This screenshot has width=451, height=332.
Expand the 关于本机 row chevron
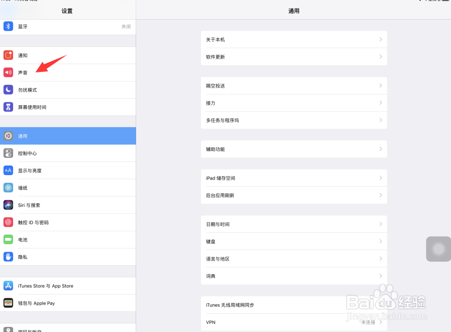381,39
